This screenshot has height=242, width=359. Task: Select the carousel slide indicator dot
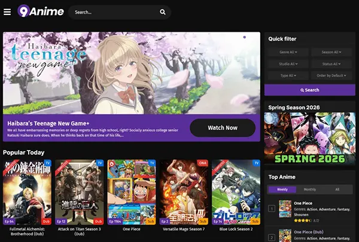coord(245,37)
